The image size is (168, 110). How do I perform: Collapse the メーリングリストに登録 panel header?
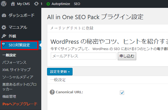(x=108, y=28)
